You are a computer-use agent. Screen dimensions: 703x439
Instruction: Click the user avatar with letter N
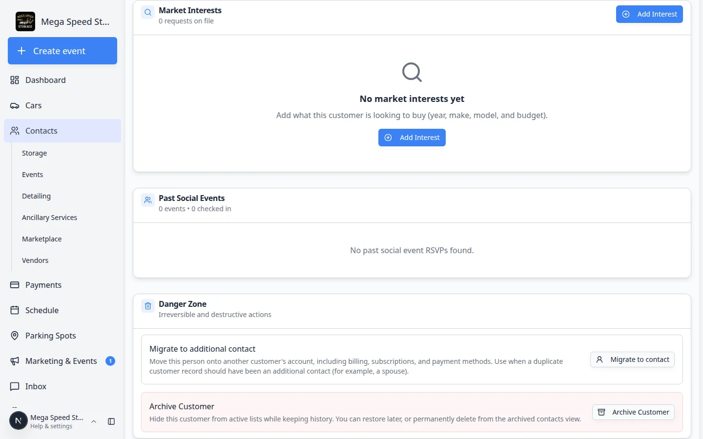pyautogui.click(x=19, y=420)
